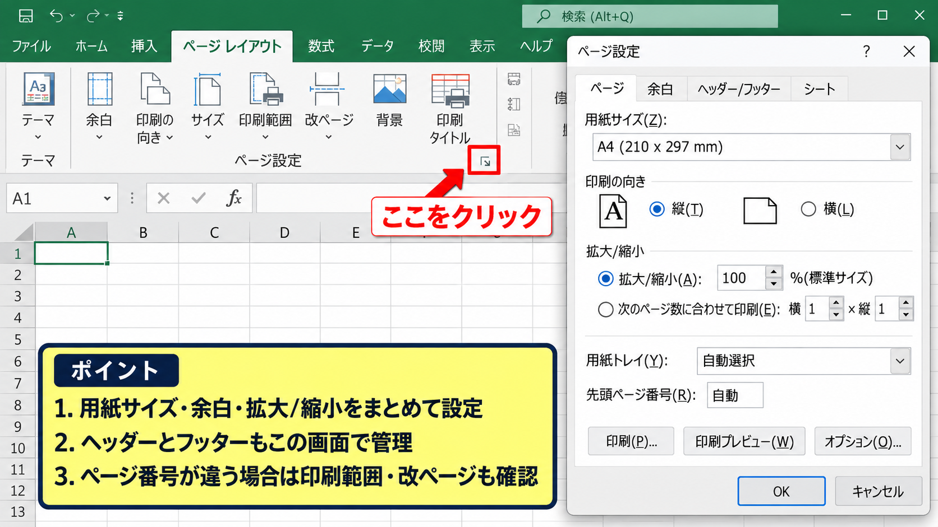Increase the 横 pages-wide spinner
Screen dimensions: 938x527
point(836,303)
